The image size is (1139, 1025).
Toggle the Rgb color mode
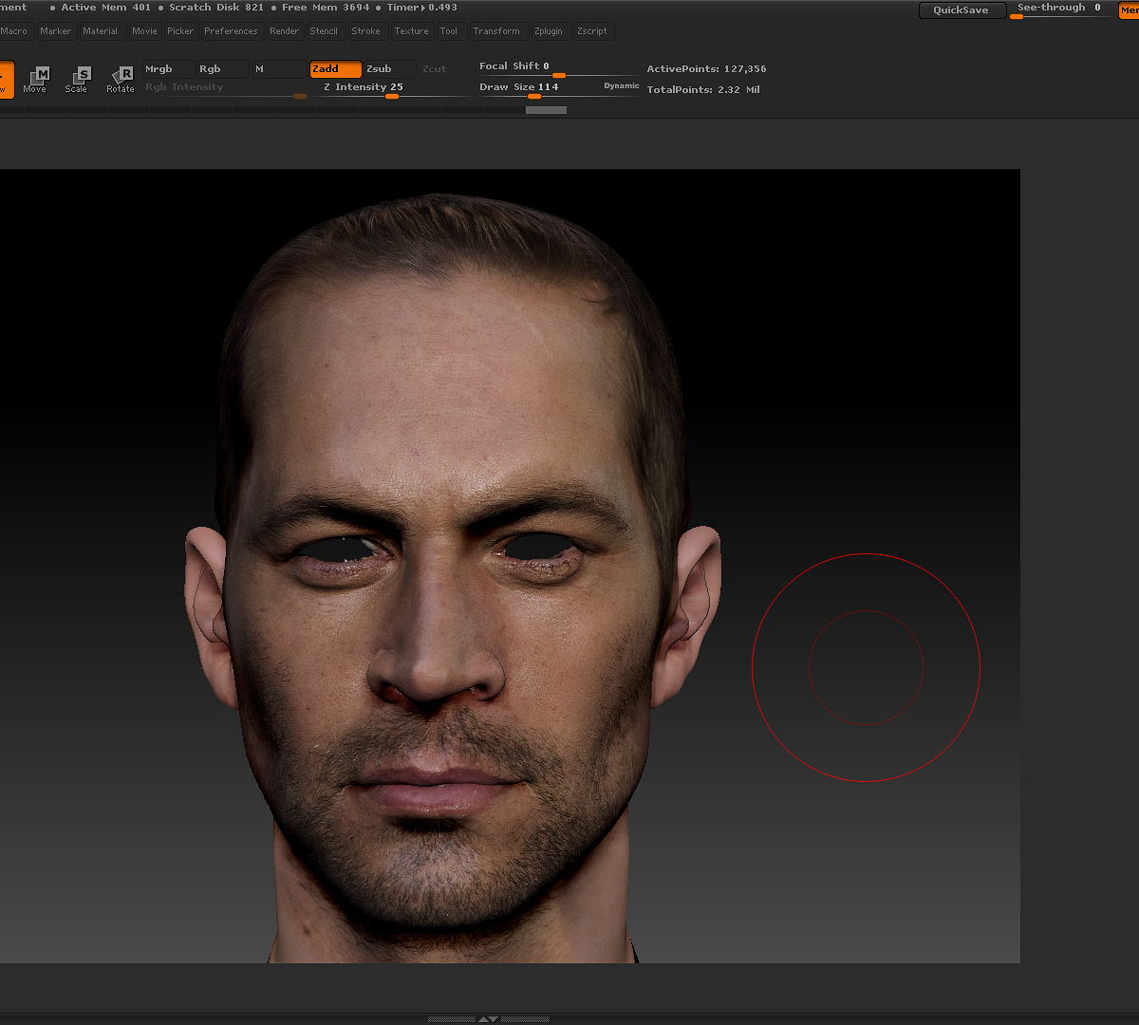point(222,69)
